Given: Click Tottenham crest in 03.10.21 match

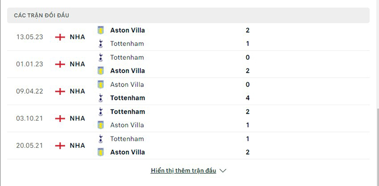Looking at the screenshot, I should coord(101,112).
